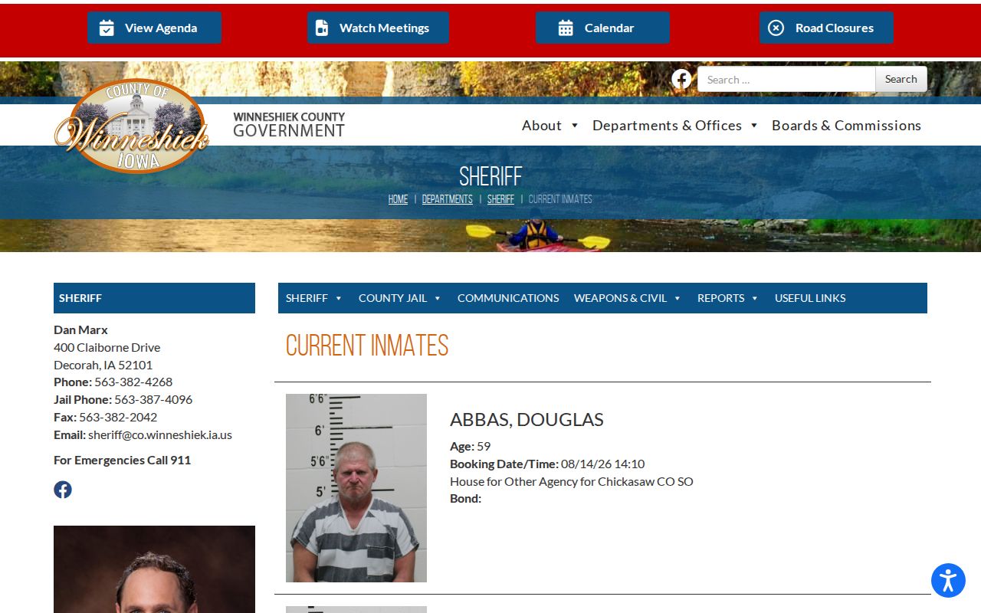Expand the Reports dropdown arrow
This screenshot has height=613, width=981.
coord(754,298)
